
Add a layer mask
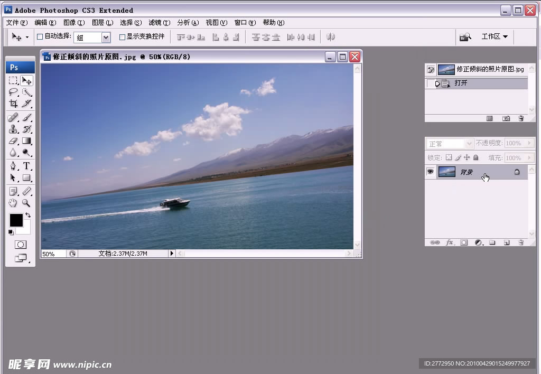pyautogui.click(x=464, y=242)
